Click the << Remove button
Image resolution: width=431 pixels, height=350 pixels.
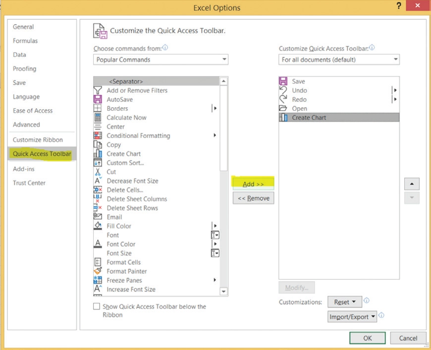coord(254,198)
